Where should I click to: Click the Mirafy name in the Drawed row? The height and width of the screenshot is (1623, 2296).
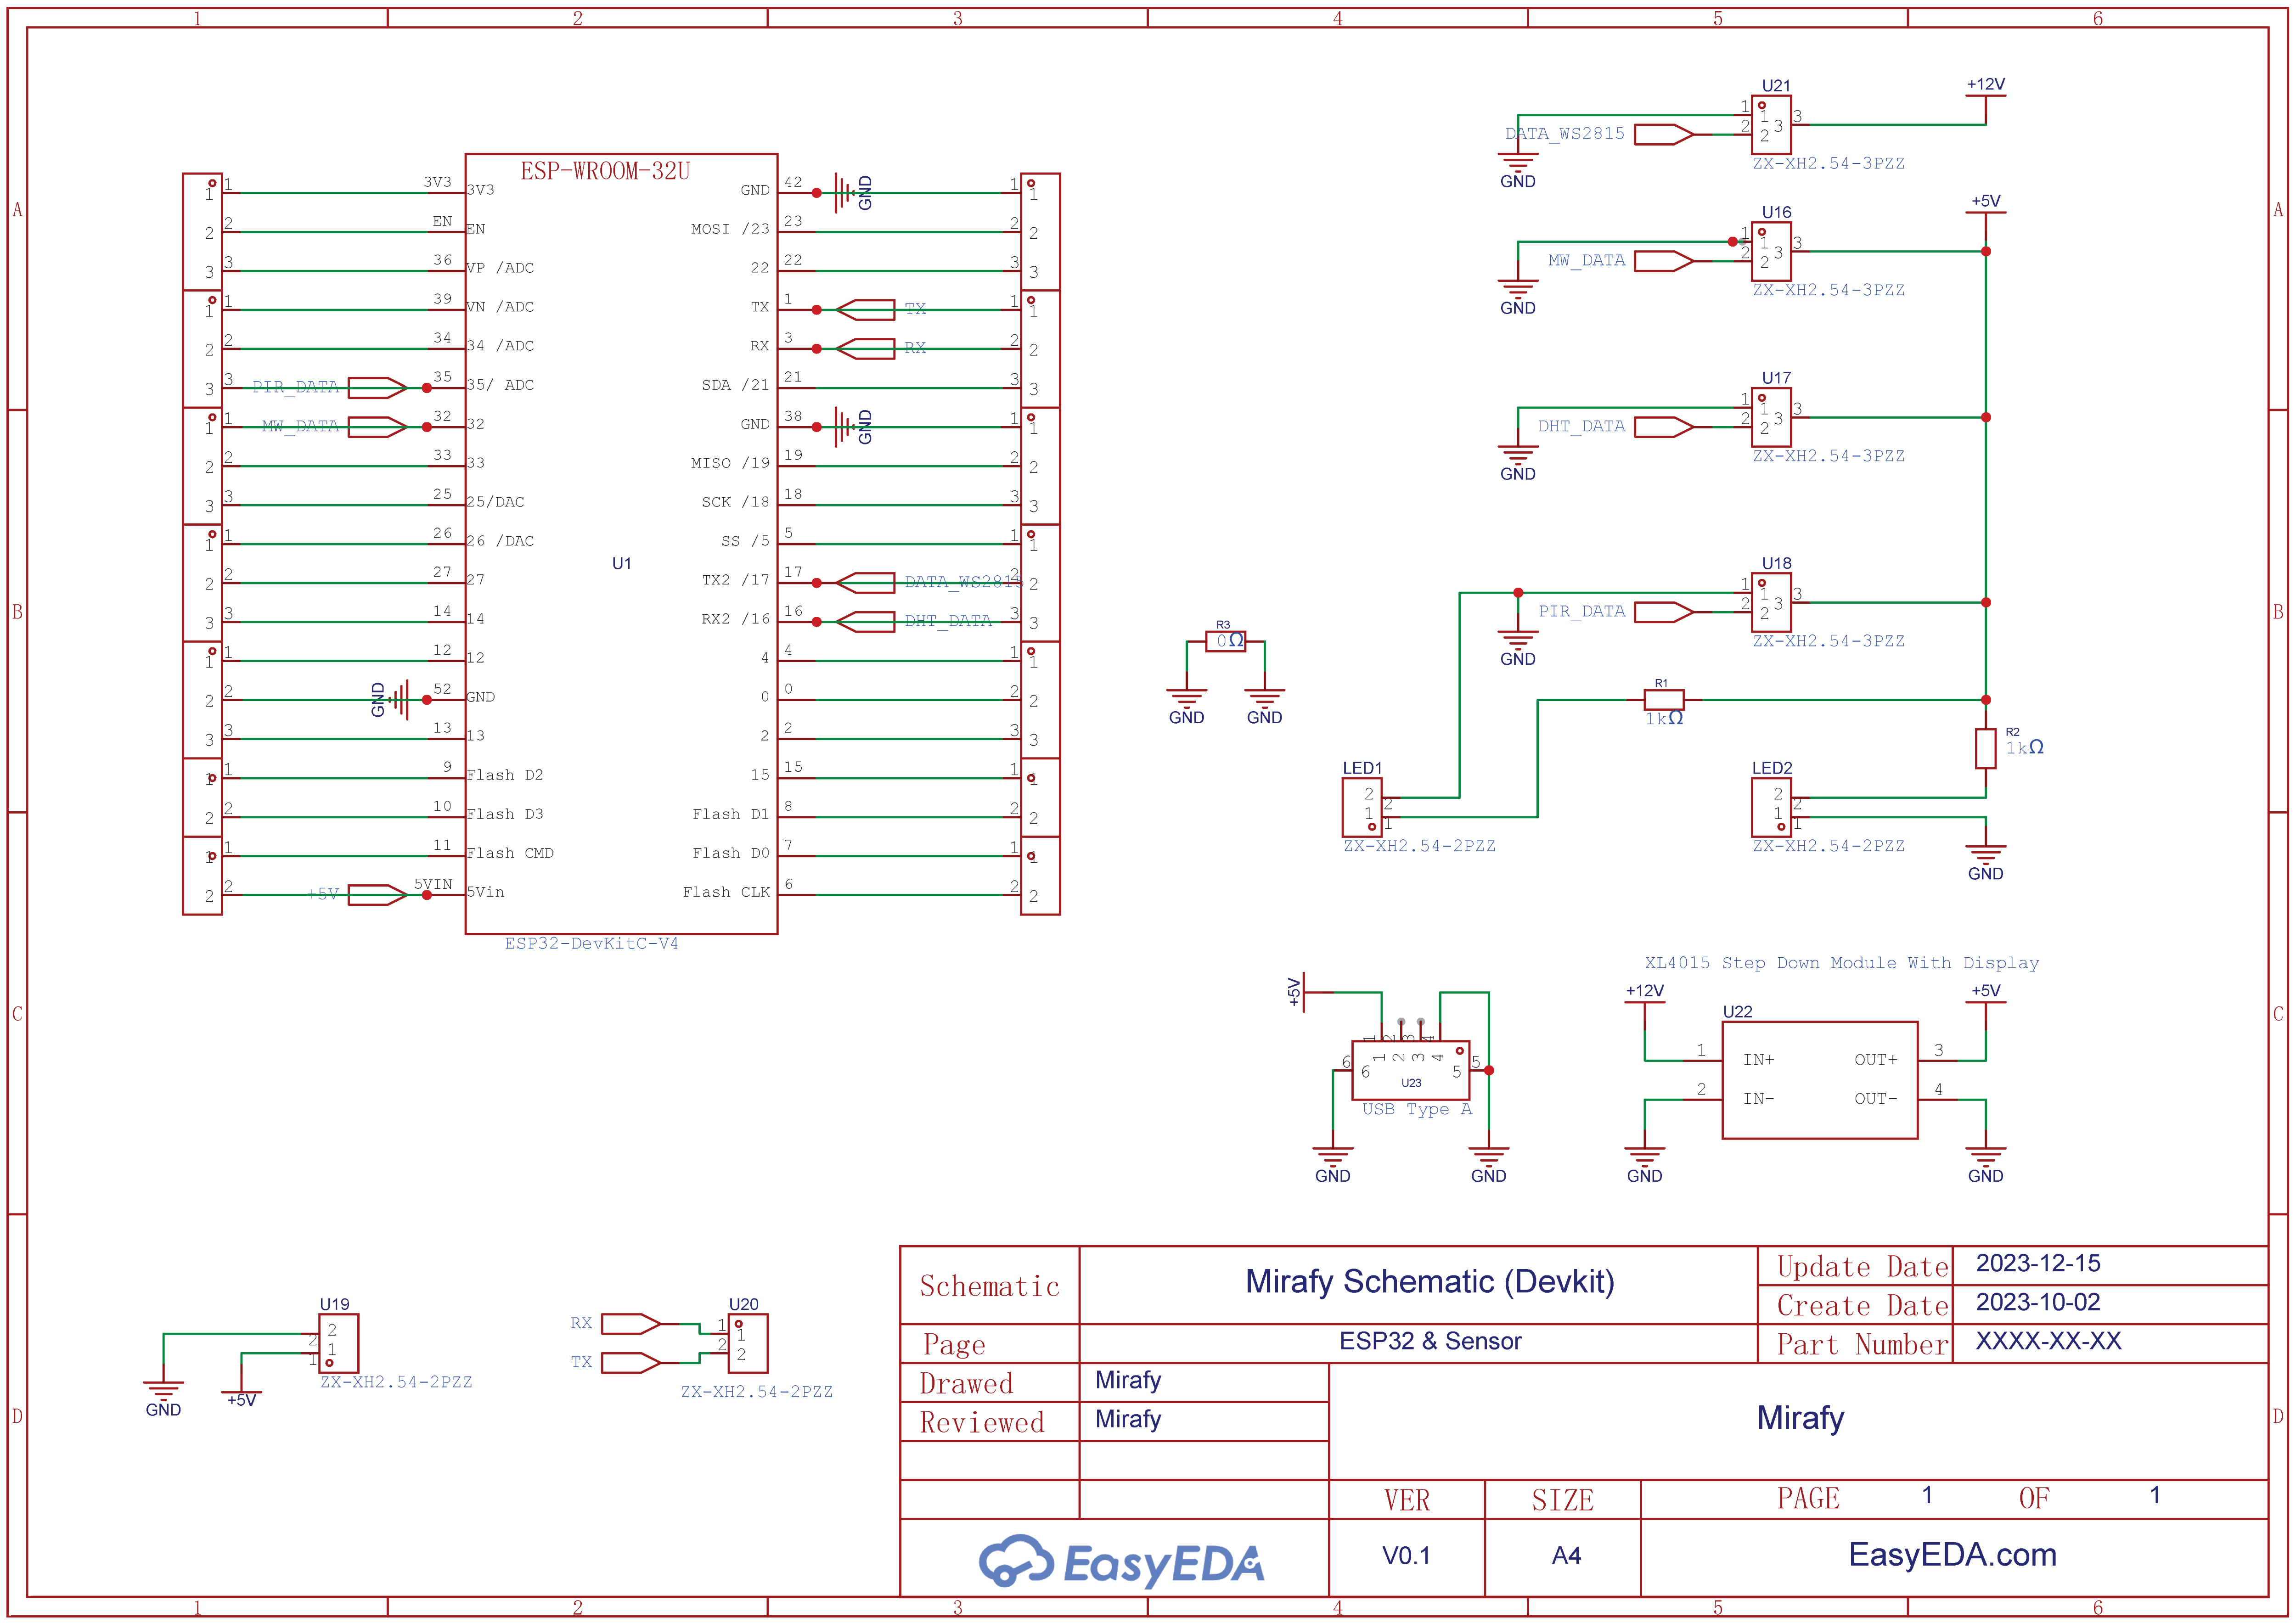tap(1128, 1381)
